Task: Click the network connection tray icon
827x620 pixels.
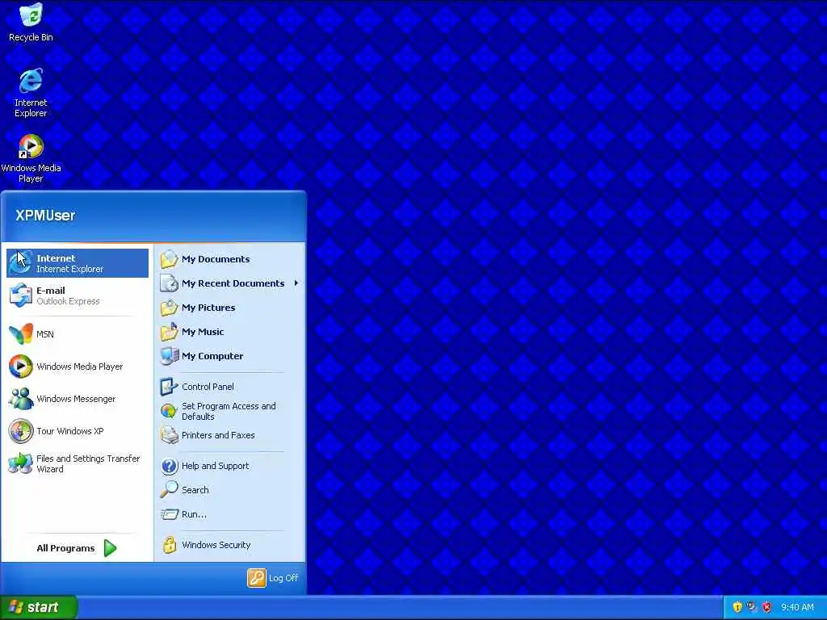Action: [x=752, y=607]
